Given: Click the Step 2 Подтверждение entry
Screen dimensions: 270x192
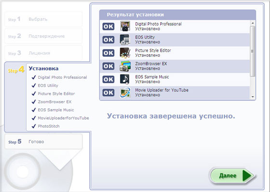Looking at the screenshot, I should pyautogui.click(x=43, y=36).
